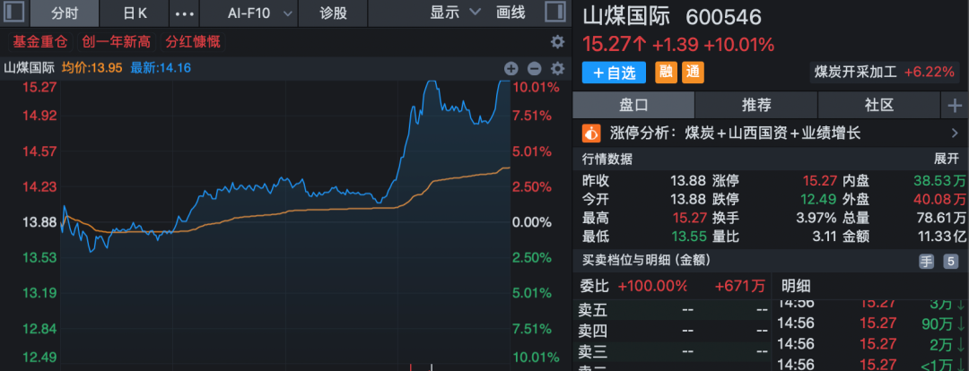The width and height of the screenshot is (969, 371).
Task: Toggle the left sidebar panel icon
Action: [15, 13]
